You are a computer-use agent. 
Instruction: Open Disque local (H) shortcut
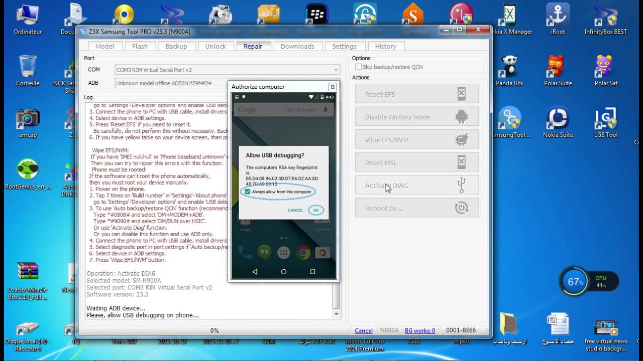coord(28,336)
